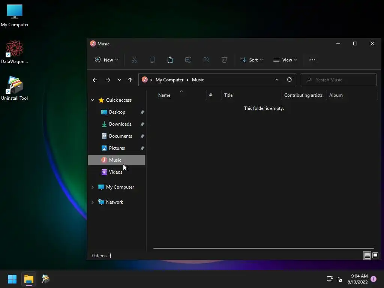
Task: Click File Explorer taskbar icon
Action: coord(29,279)
